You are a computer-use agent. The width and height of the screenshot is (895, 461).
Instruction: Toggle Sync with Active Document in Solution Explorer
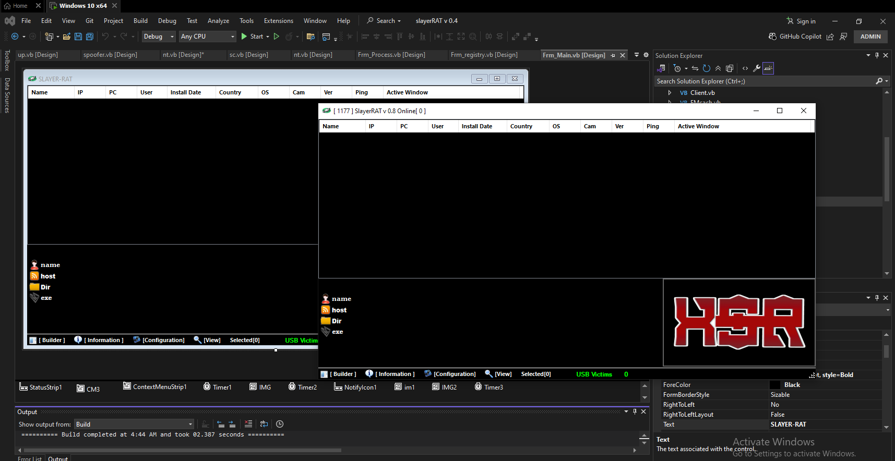pos(695,68)
